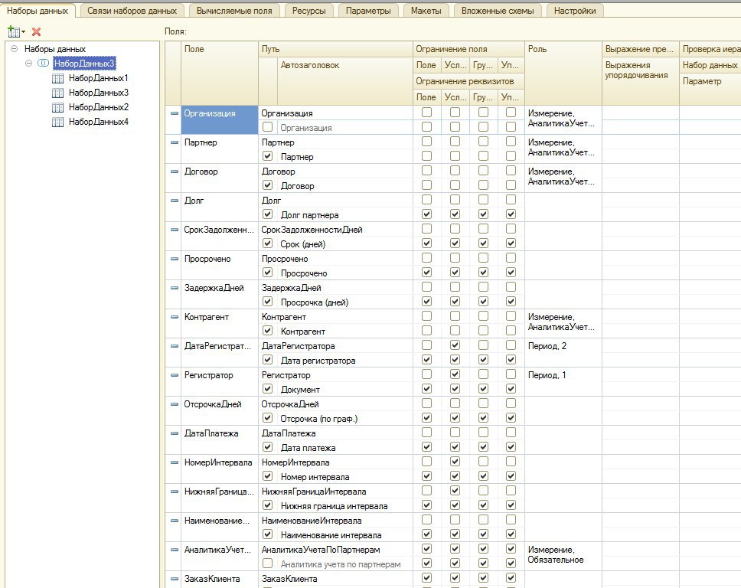Click the Выражения упорядочивания header
The height and width of the screenshot is (588, 741).
(x=641, y=81)
